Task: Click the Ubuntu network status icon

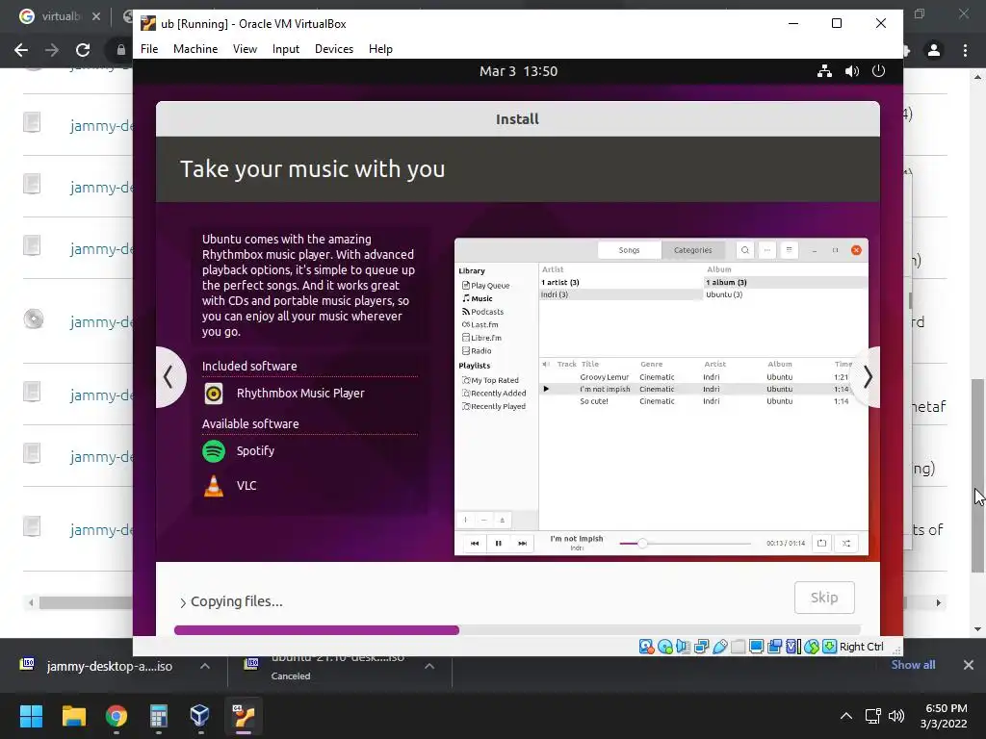Action: (x=824, y=71)
